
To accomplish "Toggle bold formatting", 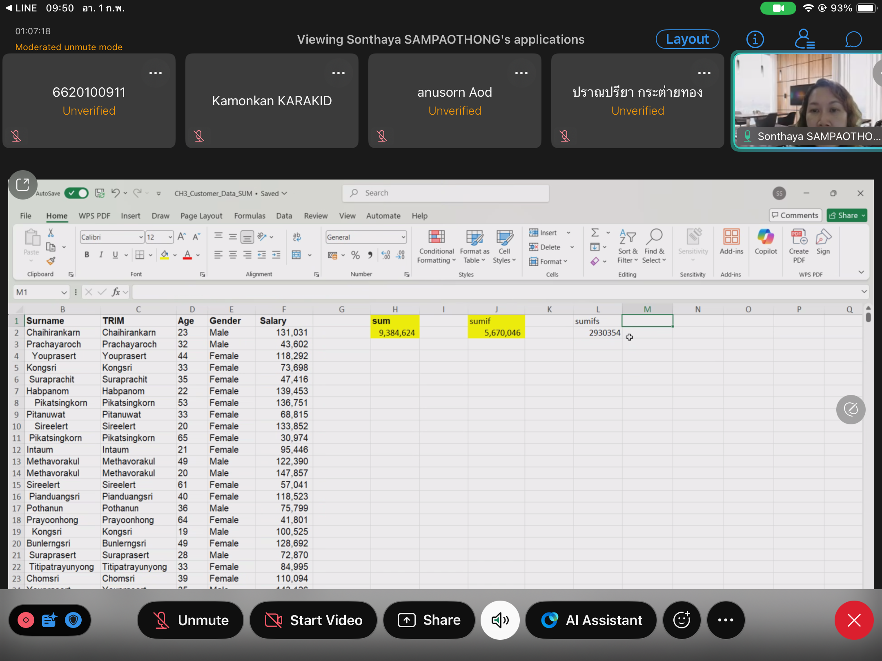I will [x=87, y=255].
